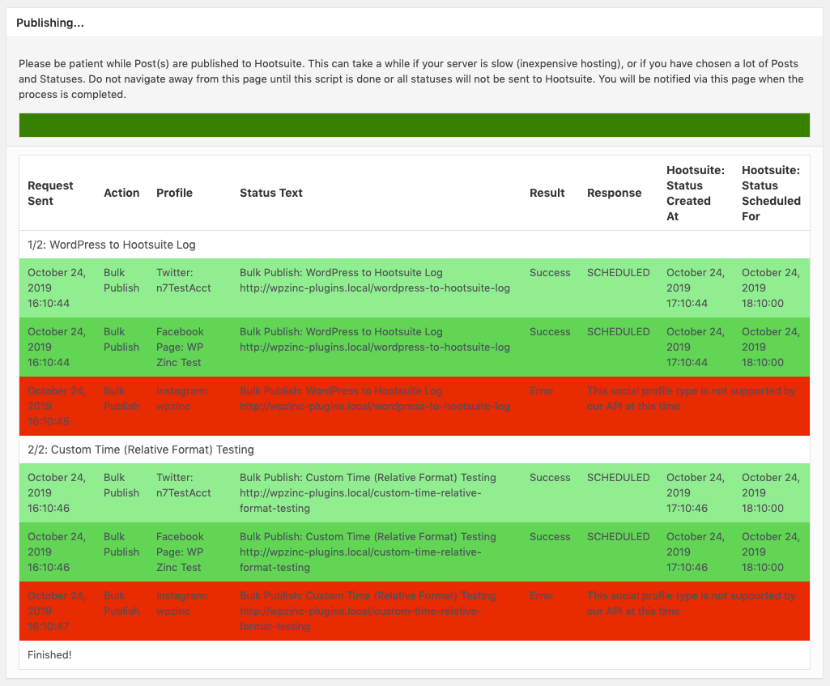The image size is (830, 686).
Task: Click "Bulk Publish" action in Facebook WordPress Log row
Action: (x=121, y=340)
